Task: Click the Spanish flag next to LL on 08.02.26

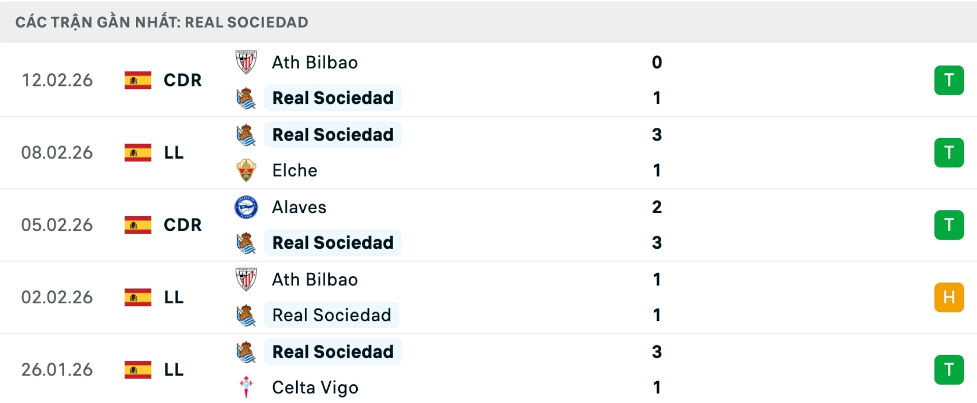Action: point(137,153)
